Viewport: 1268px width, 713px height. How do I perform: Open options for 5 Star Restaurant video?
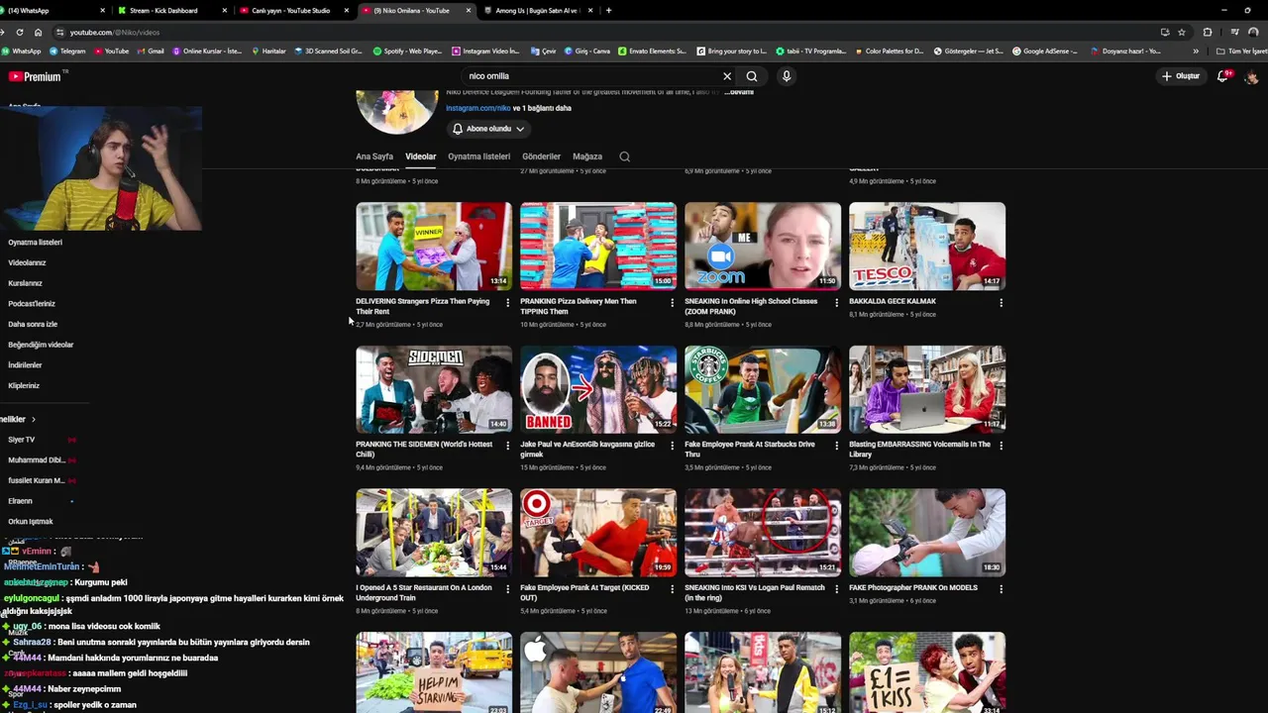coord(507,589)
